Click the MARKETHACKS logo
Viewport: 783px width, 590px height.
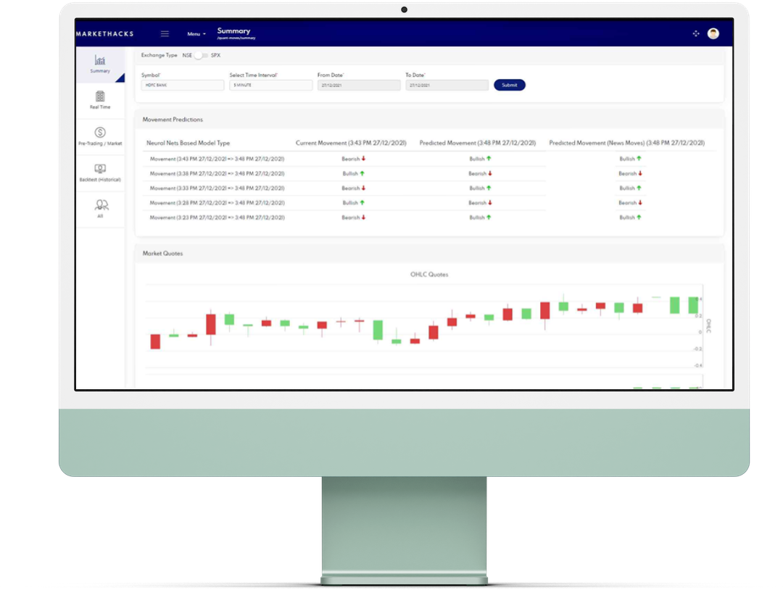coord(105,34)
